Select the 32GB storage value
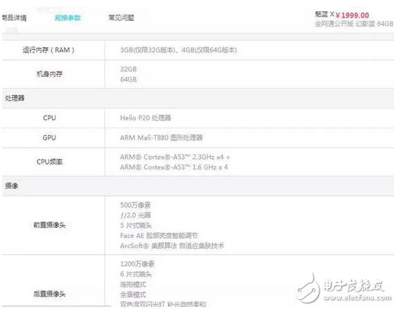Viewport: 397px width, 309px height. (128, 69)
